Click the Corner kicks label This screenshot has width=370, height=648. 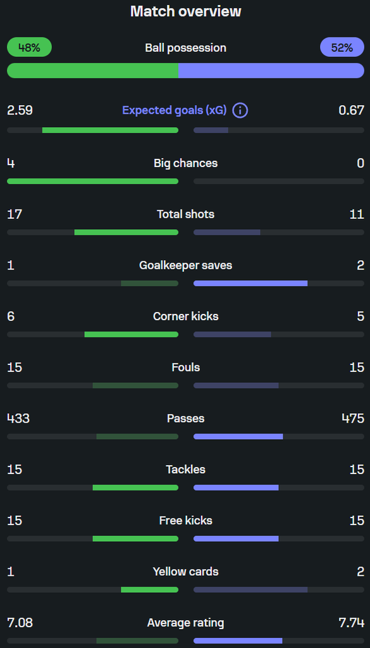[185, 316]
